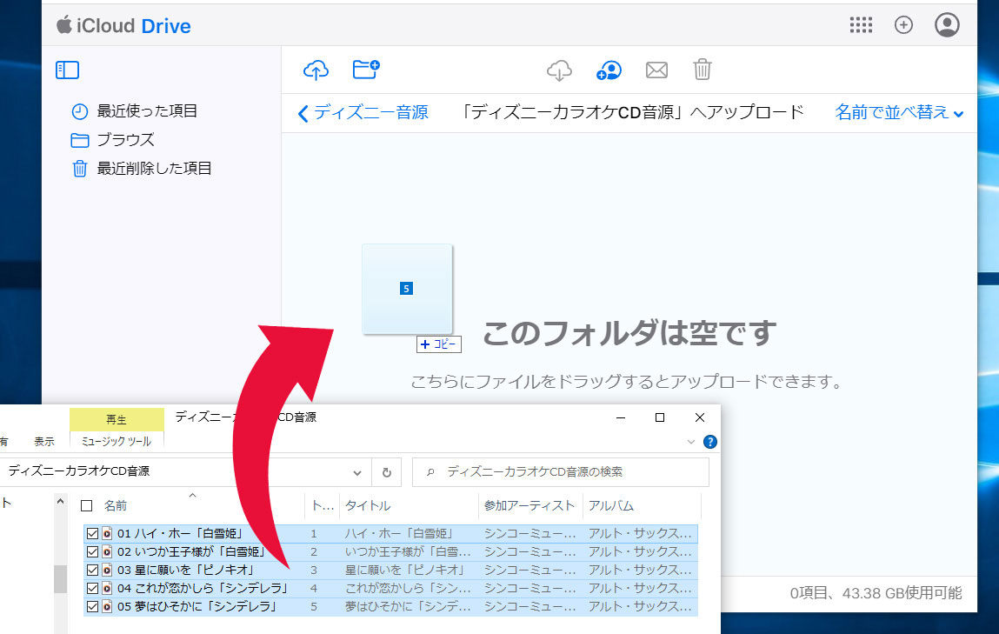Click 0項目、43.38 GB使用可能 status text
Viewport: 999px width, 634px height.
876,593
